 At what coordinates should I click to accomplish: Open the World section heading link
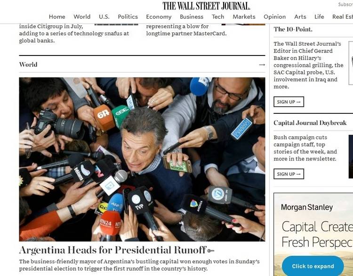pyautogui.click(x=28, y=64)
